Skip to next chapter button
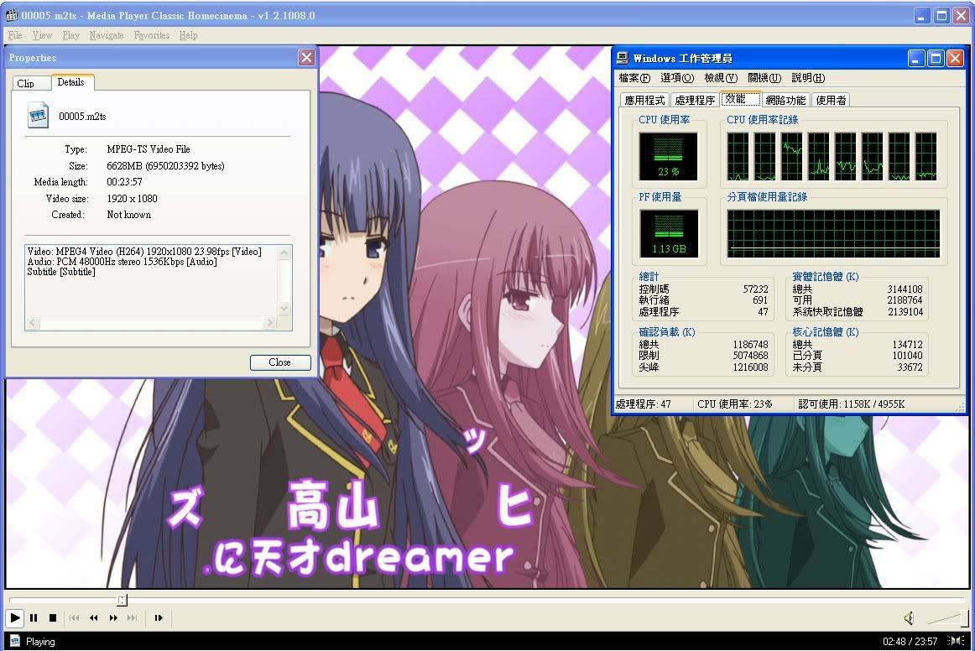Viewport: 975px width, 651px height. pos(132,617)
